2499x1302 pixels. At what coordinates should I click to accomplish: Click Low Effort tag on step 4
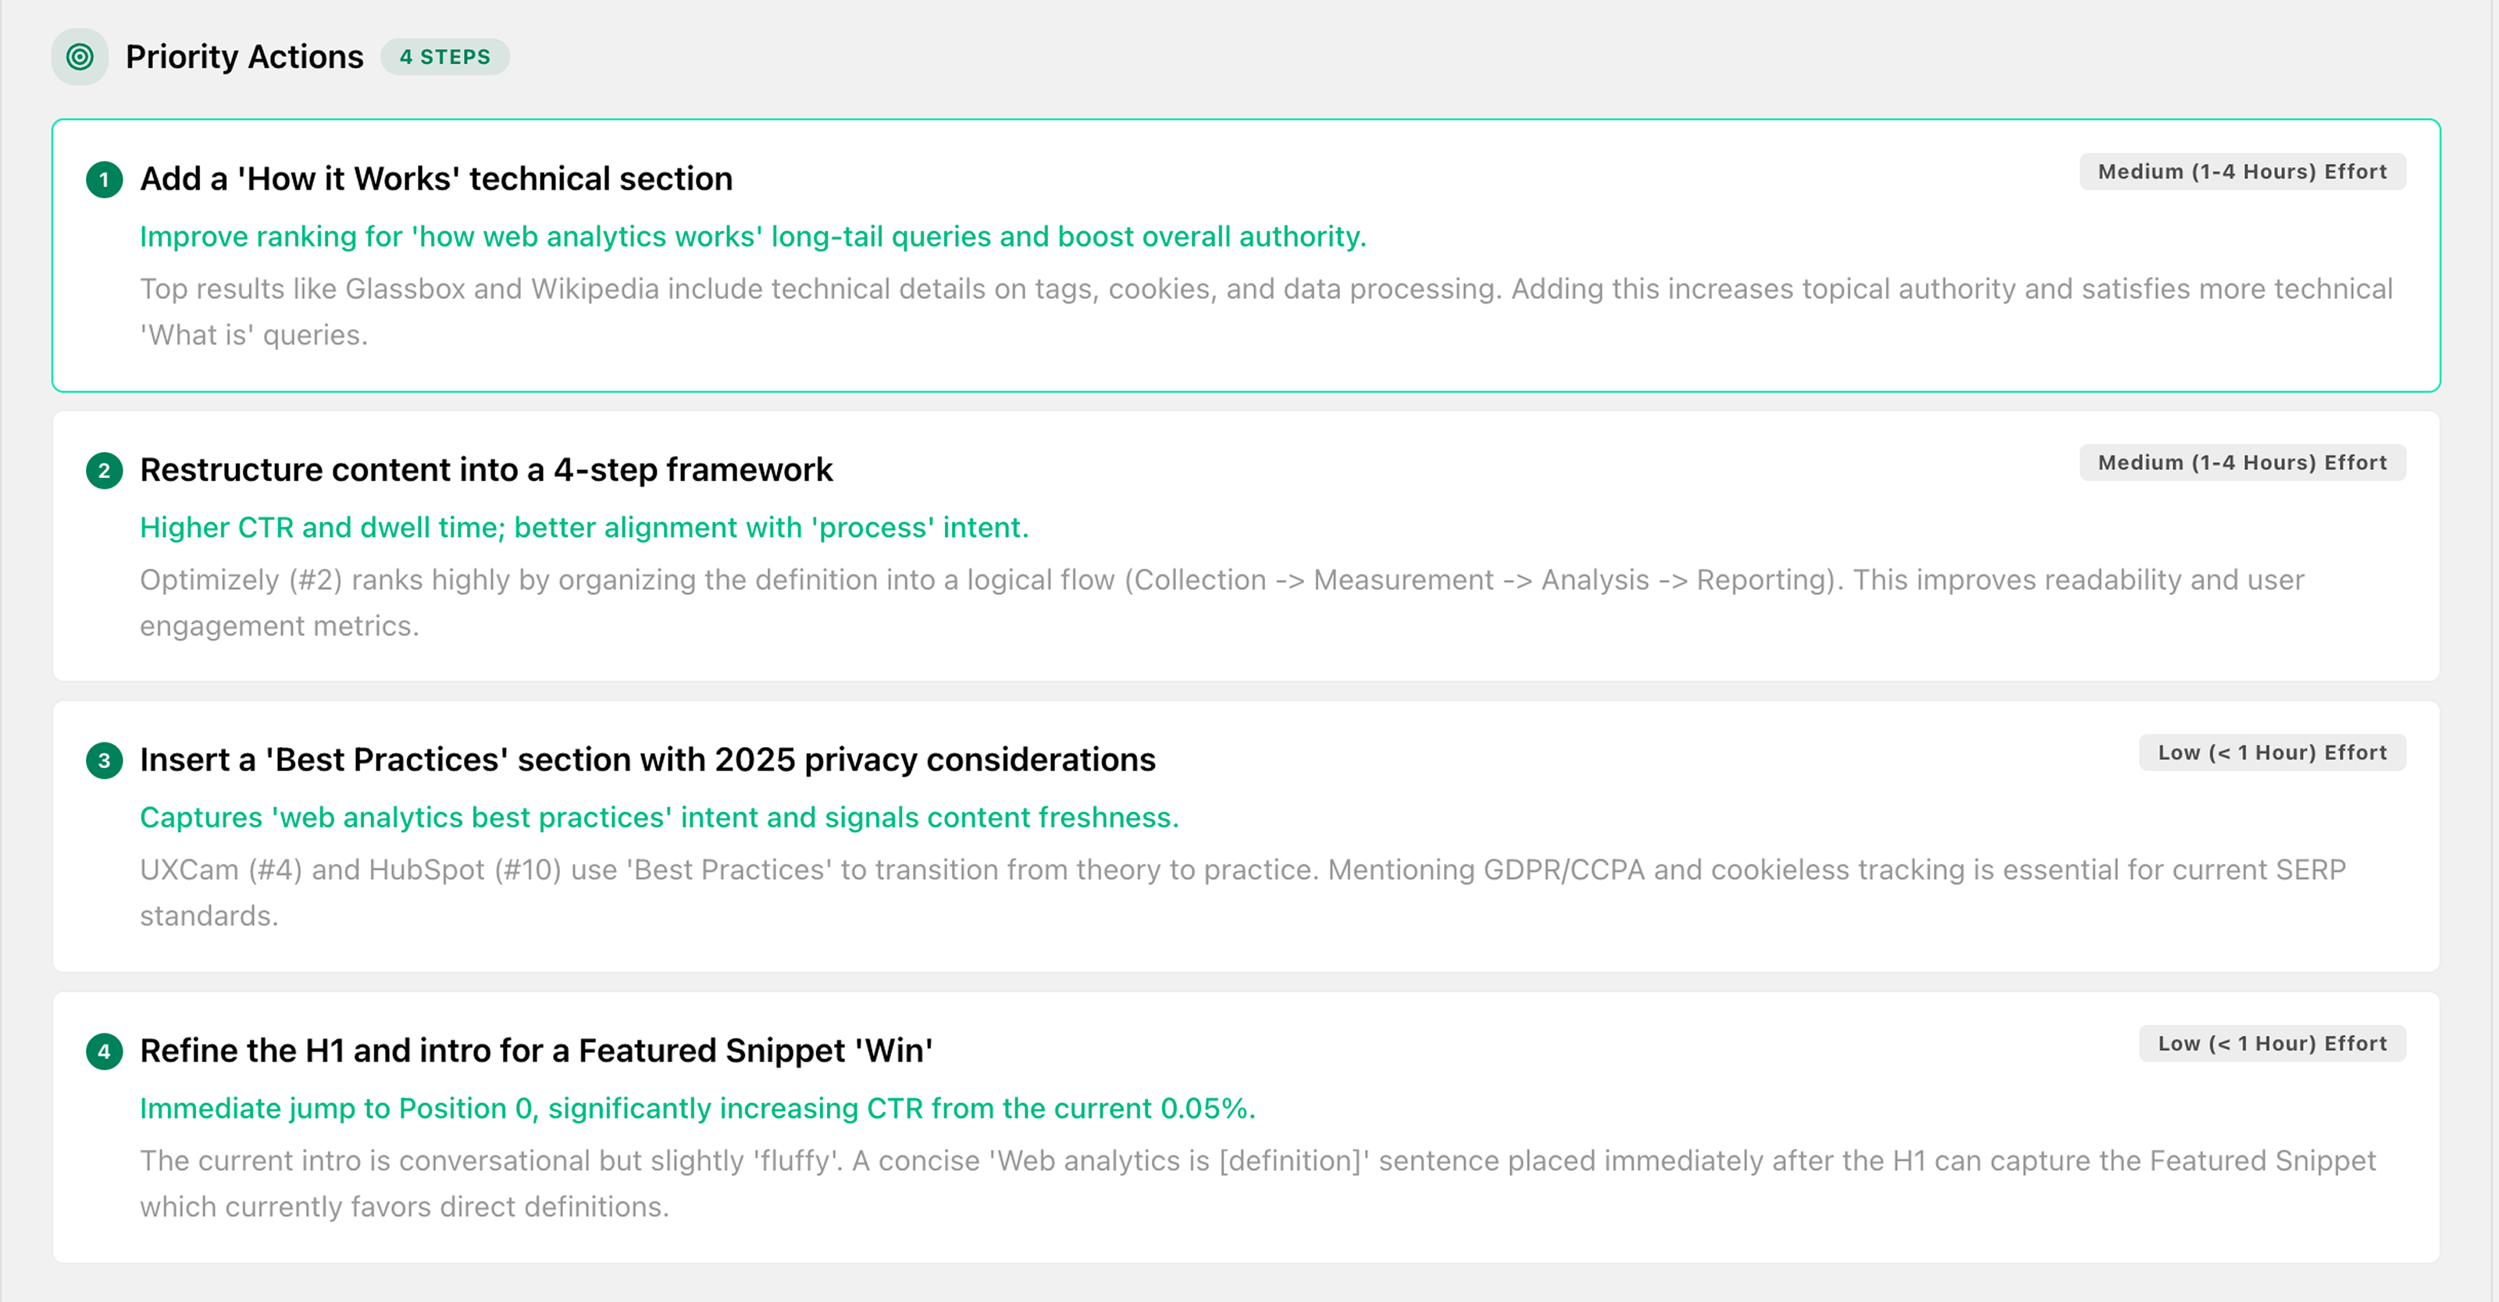point(2271,1043)
